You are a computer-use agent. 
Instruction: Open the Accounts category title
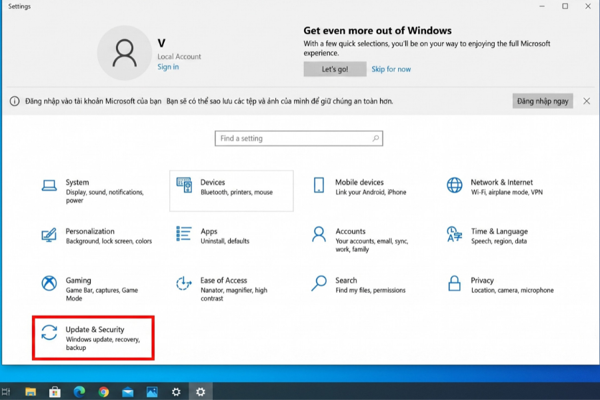(351, 231)
